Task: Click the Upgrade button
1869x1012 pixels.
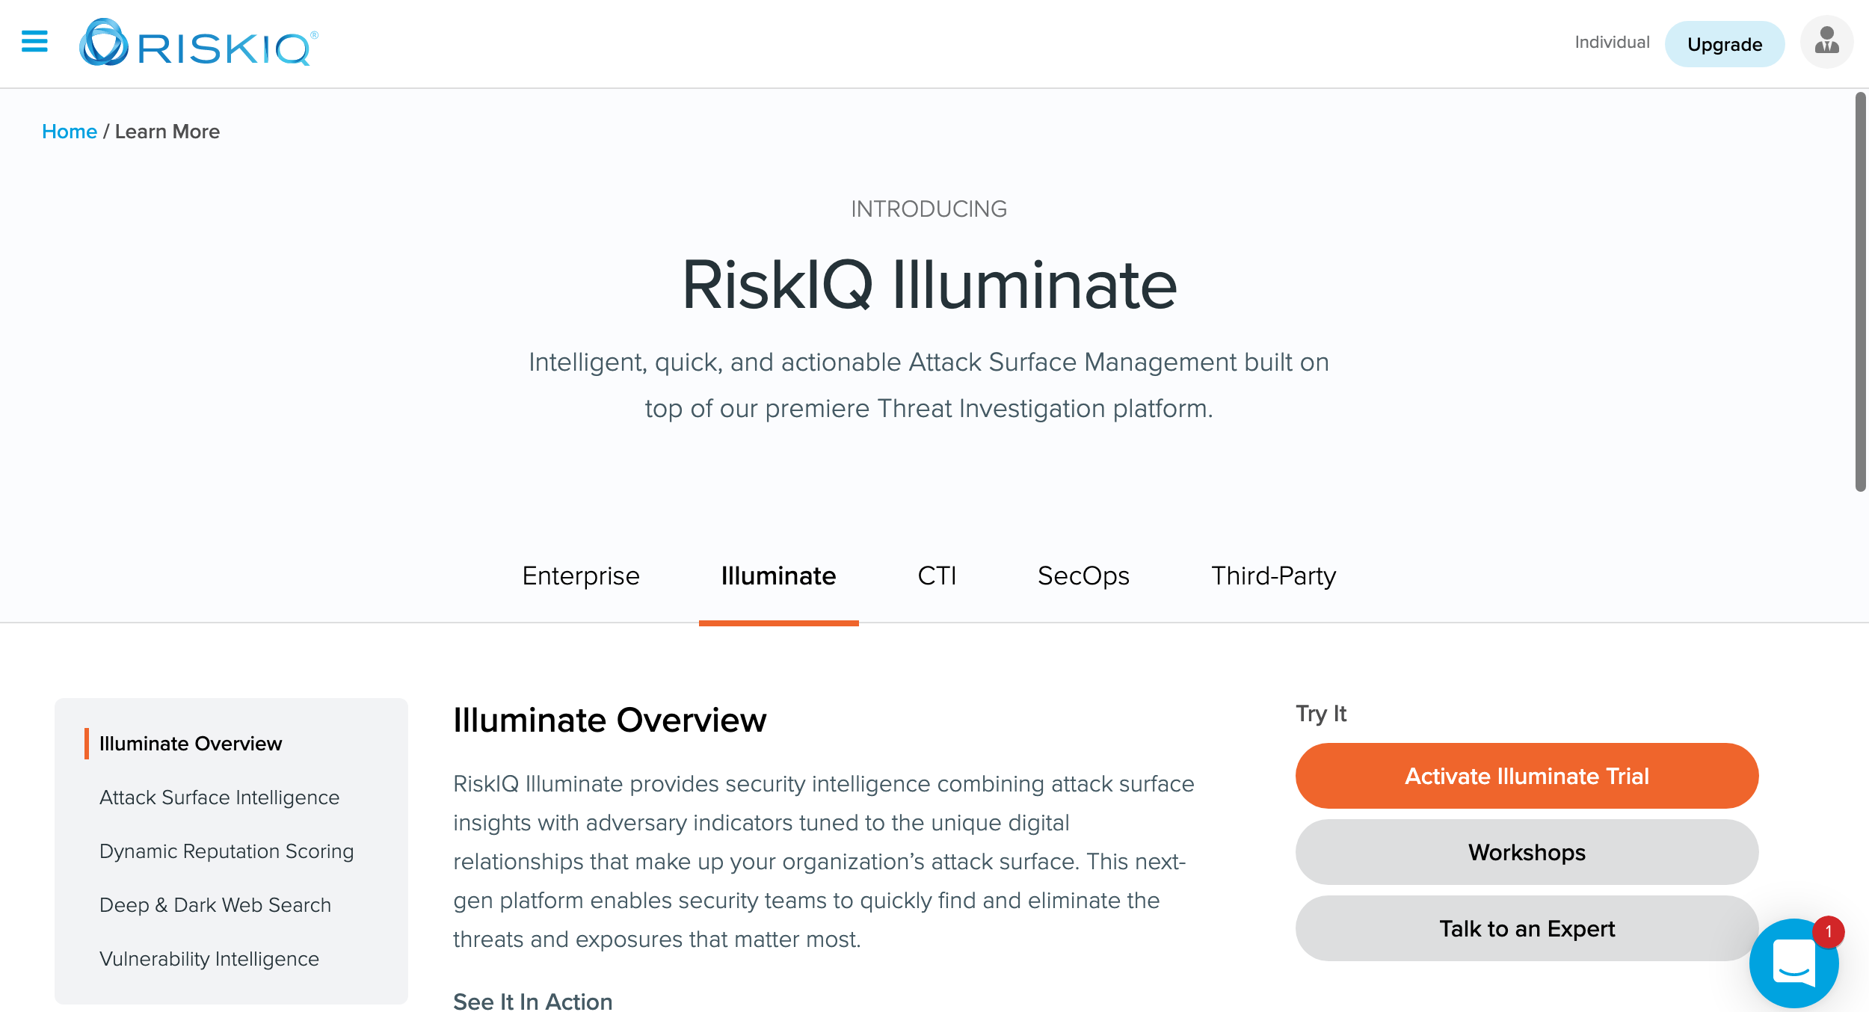Action: click(1724, 43)
